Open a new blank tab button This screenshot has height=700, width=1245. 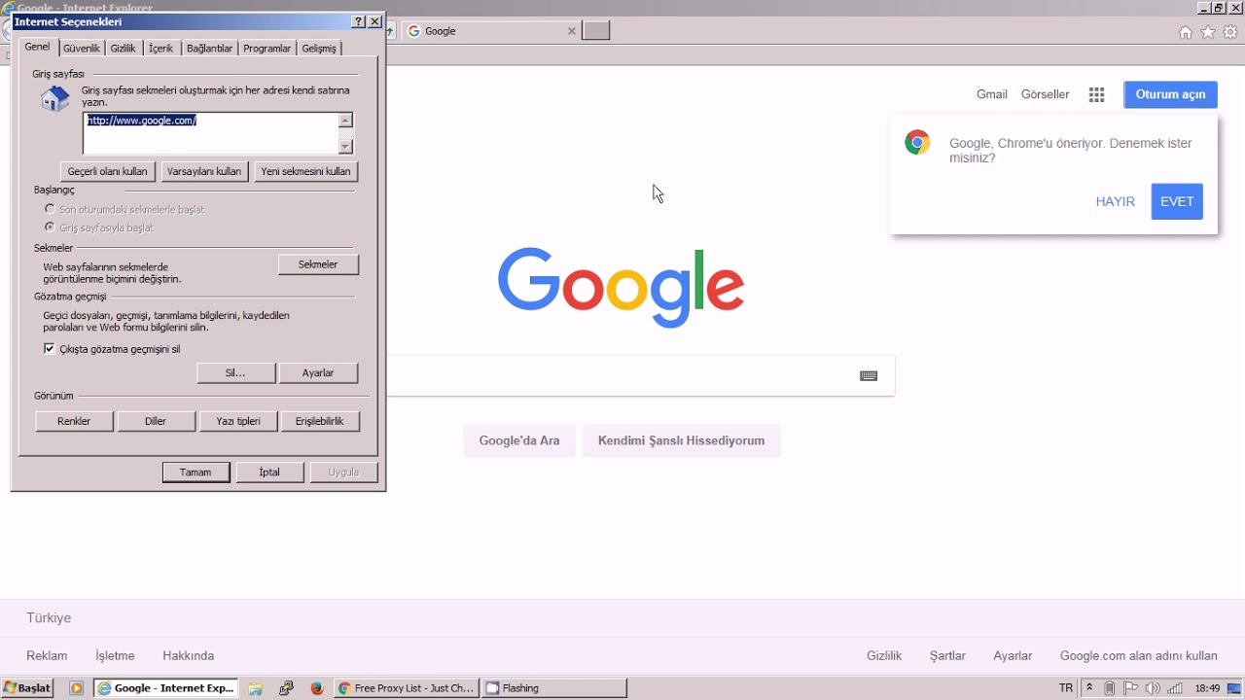pos(596,31)
